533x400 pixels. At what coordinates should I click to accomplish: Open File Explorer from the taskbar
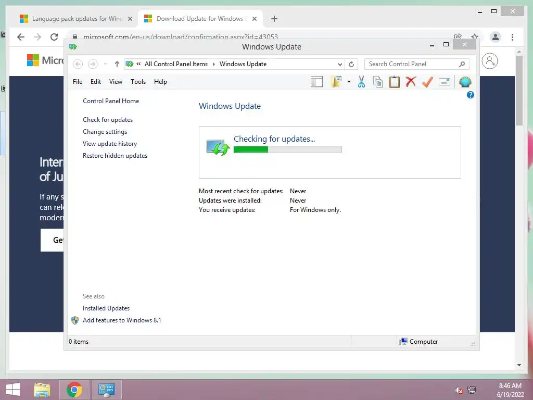pyautogui.click(x=42, y=390)
